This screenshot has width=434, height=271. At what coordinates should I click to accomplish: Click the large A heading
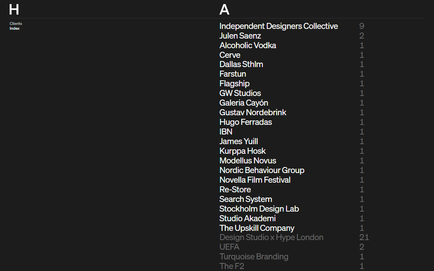(224, 9)
